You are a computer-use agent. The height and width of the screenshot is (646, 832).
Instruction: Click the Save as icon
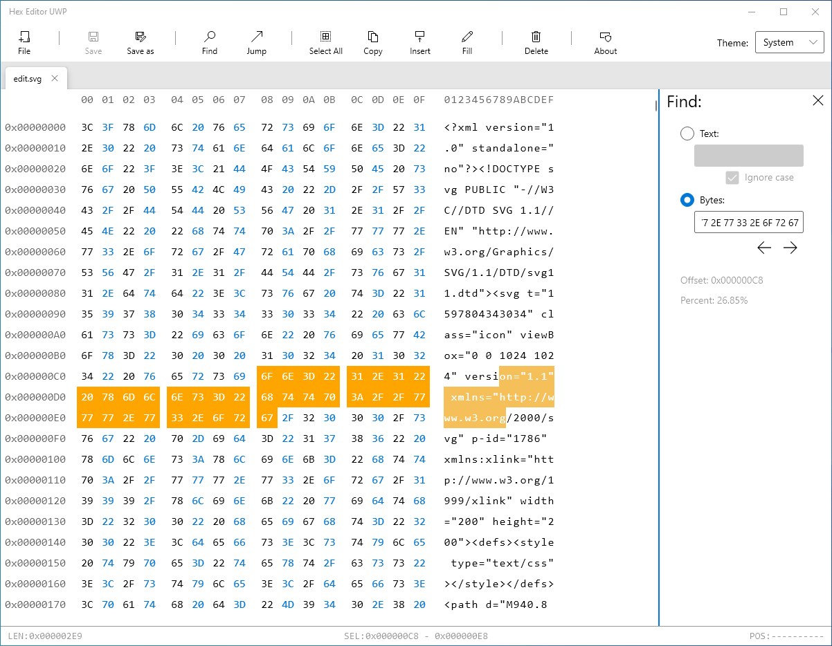point(141,37)
